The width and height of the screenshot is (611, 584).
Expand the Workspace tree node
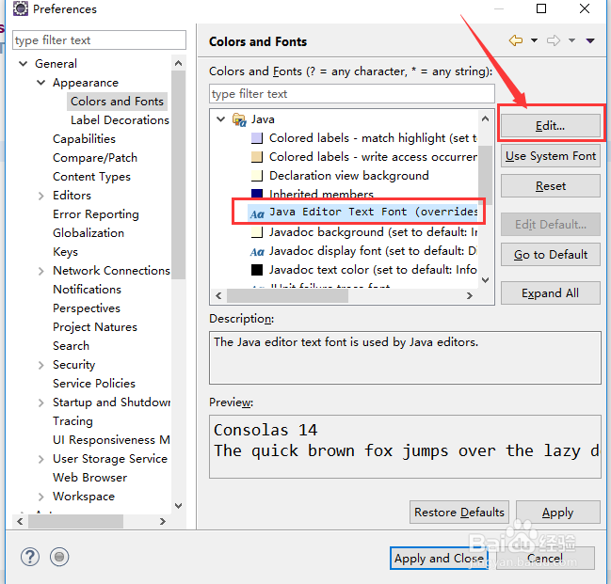click(41, 497)
